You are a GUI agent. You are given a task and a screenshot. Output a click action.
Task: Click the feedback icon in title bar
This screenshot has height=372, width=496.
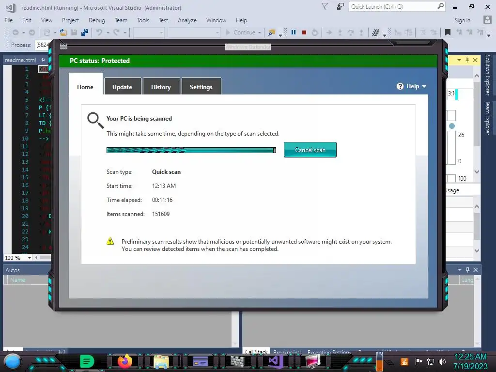pos(341,6)
